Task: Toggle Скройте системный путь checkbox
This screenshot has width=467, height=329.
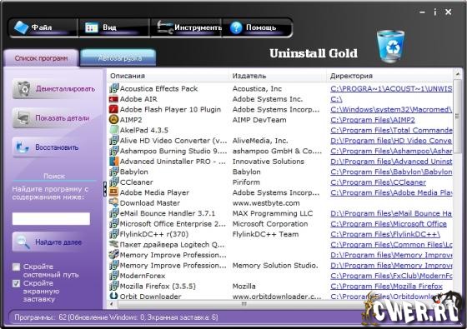Action: [x=17, y=267]
